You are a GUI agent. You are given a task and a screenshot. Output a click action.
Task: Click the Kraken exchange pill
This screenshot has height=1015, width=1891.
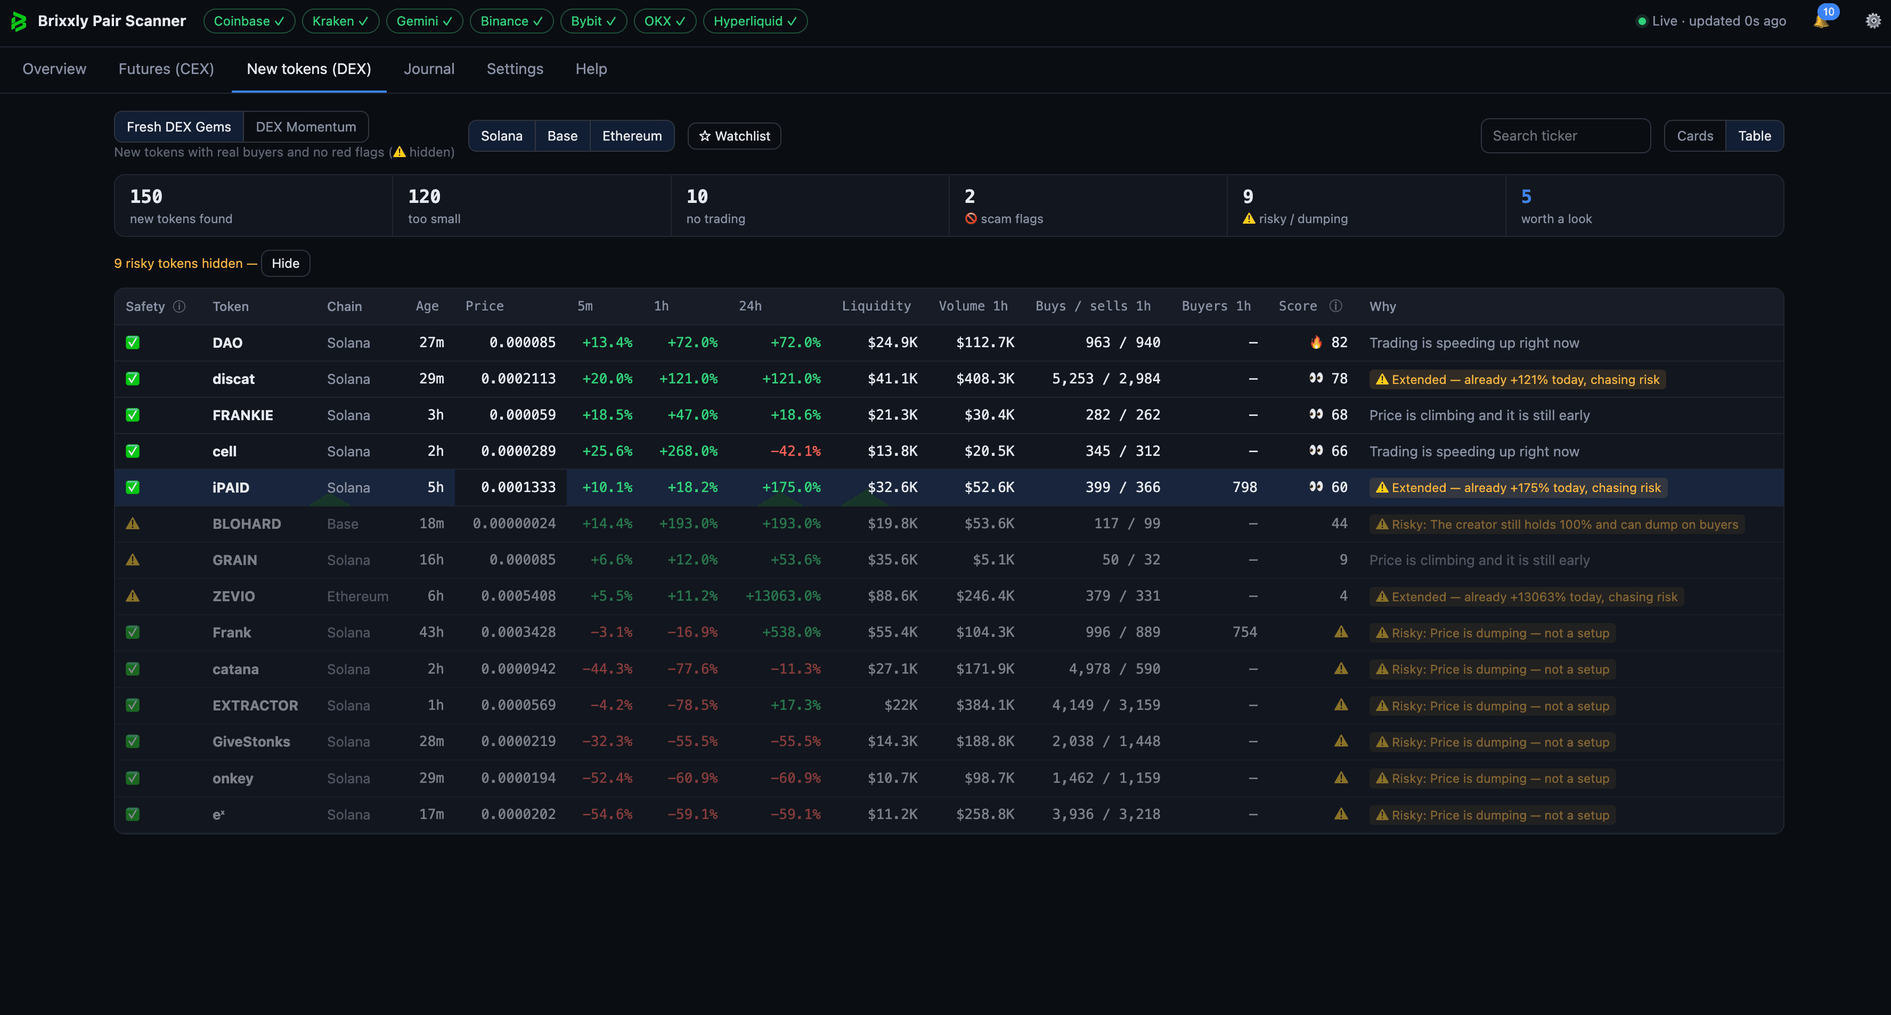coord(340,21)
